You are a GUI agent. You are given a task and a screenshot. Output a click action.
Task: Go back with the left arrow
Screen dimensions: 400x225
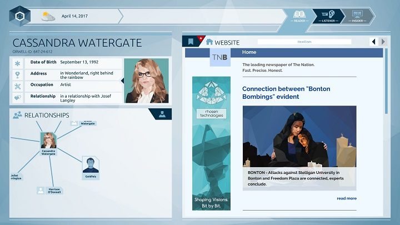point(373,42)
